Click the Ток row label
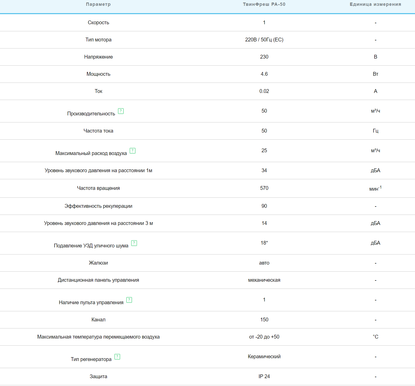 pyautogui.click(x=98, y=91)
